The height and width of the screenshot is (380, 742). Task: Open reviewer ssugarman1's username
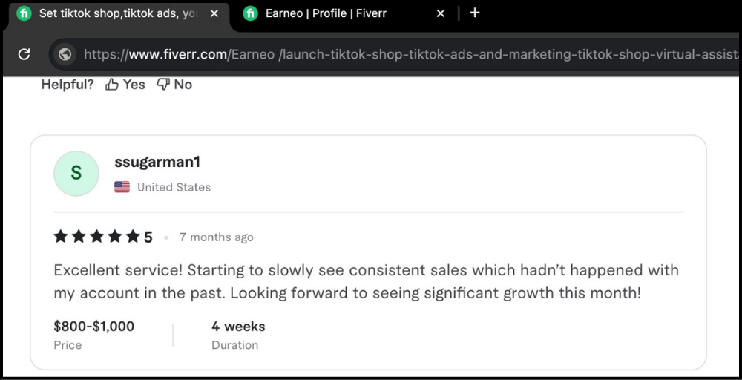click(x=157, y=162)
